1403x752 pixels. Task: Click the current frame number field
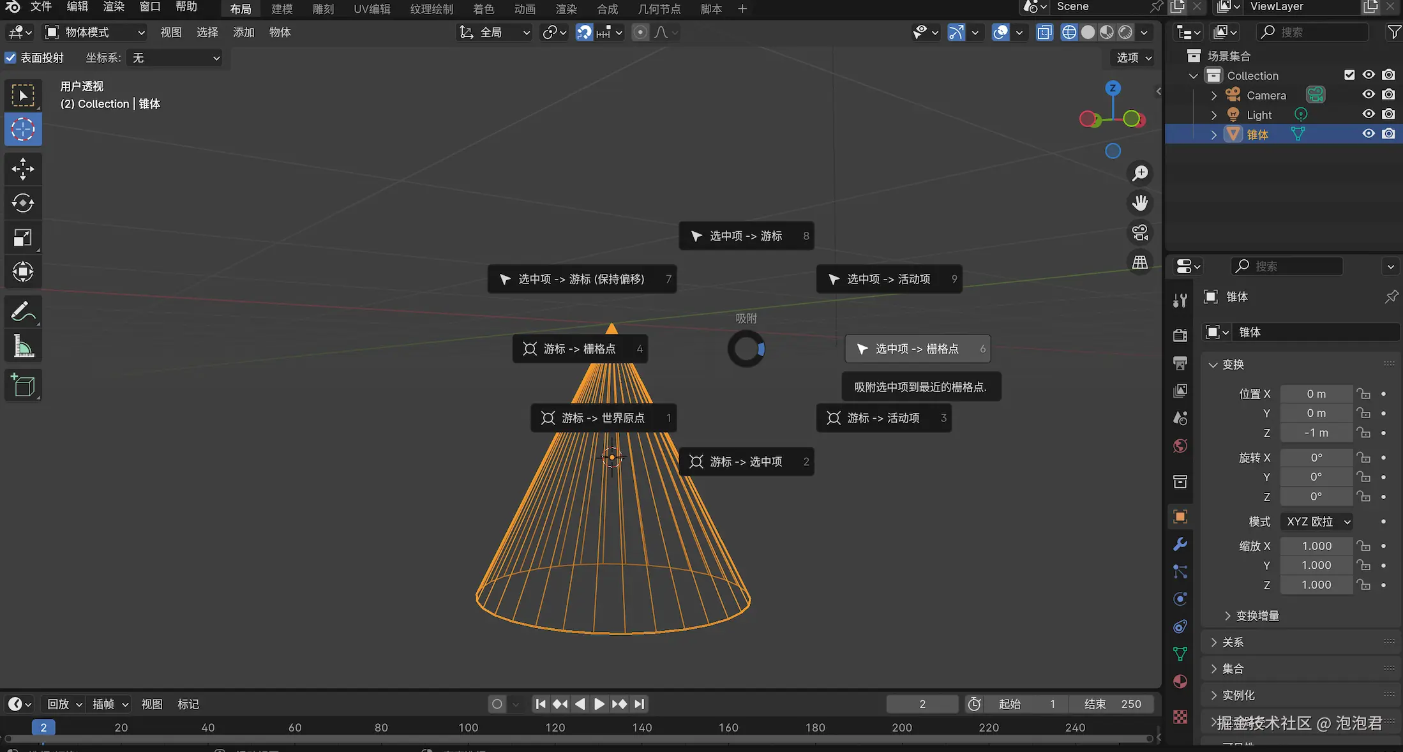pyautogui.click(x=922, y=704)
